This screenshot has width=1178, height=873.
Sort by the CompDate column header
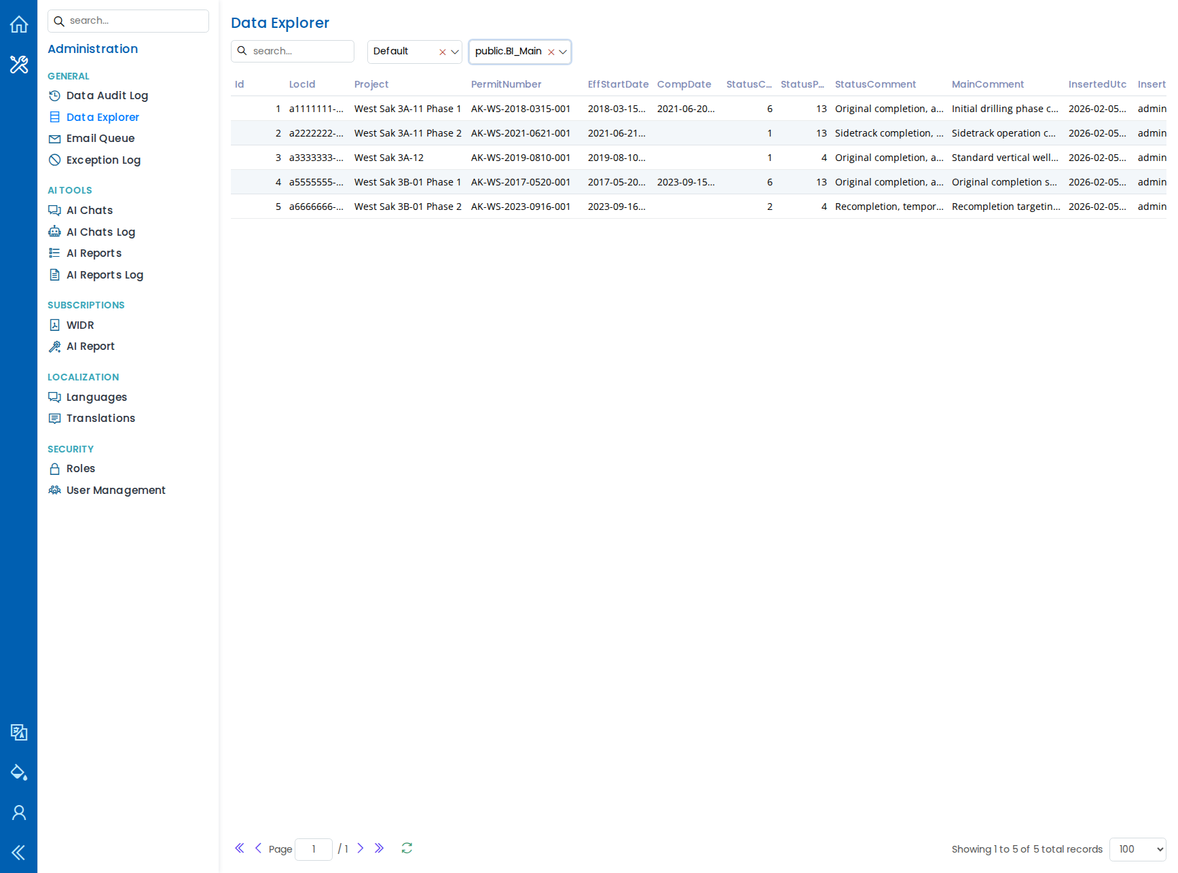[684, 84]
